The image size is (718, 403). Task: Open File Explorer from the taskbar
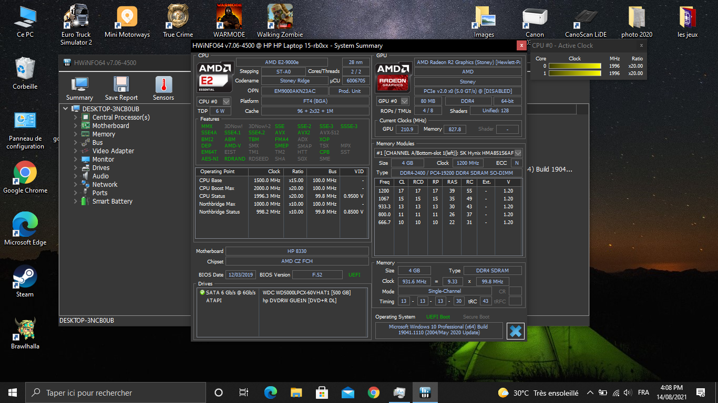coord(296,393)
